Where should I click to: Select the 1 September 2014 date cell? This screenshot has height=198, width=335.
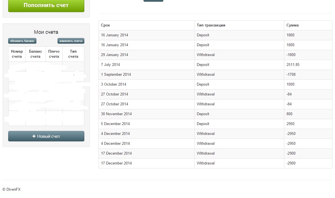pos(146,74)
